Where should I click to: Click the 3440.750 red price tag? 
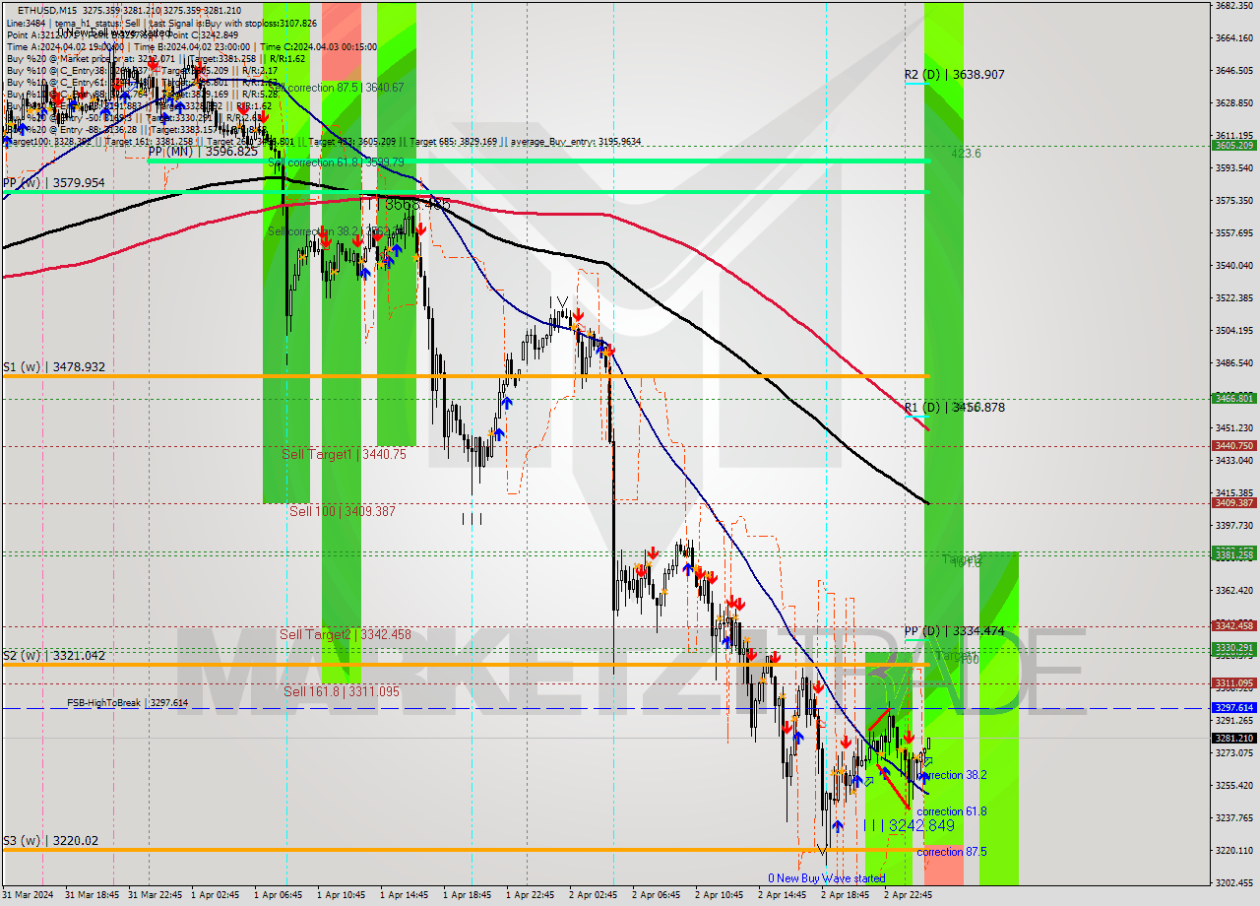(1234, 446)
